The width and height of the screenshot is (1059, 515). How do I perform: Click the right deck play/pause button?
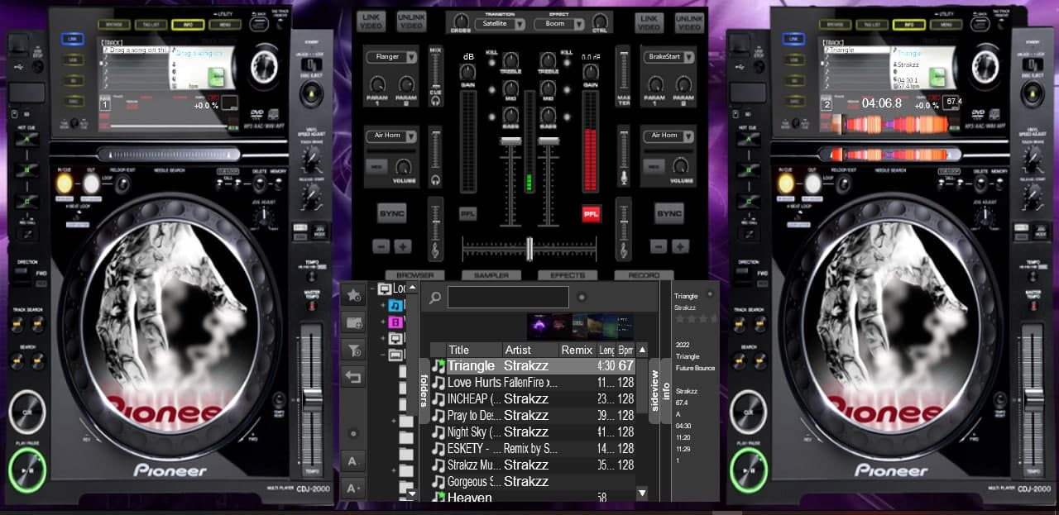[x=748, y=470]
